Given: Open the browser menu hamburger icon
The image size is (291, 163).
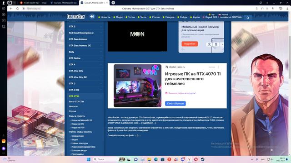Looking at the screenshot, I should [x=267, y=3].
